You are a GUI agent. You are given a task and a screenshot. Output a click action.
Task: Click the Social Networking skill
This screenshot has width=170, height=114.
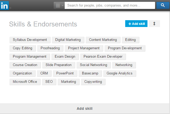click(x=94, y=65)
